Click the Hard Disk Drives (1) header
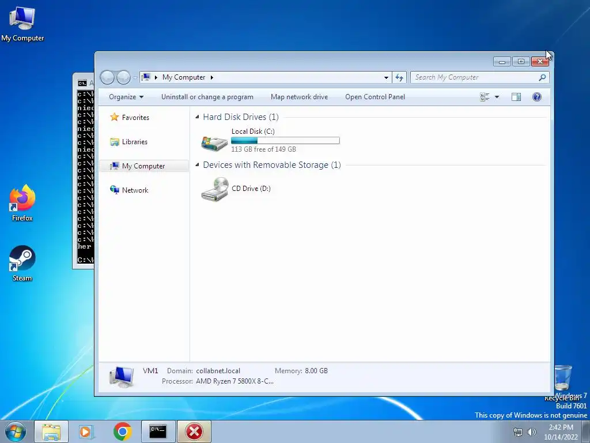The height and width of the screenshot is (443, 590). (x=241, y=117)
